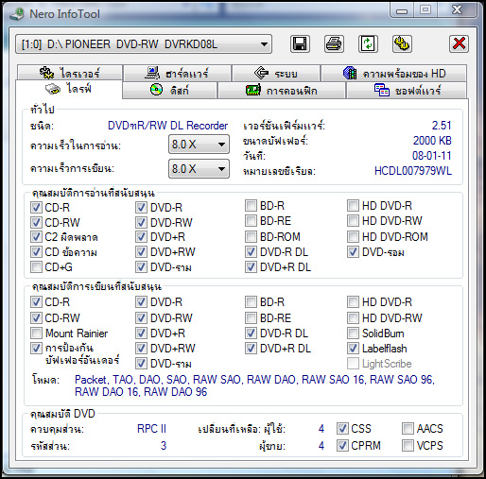Toggle HD DVD-ROM checkbox
Viewport: 486px width, 479px height.
(x=353, y=236)
